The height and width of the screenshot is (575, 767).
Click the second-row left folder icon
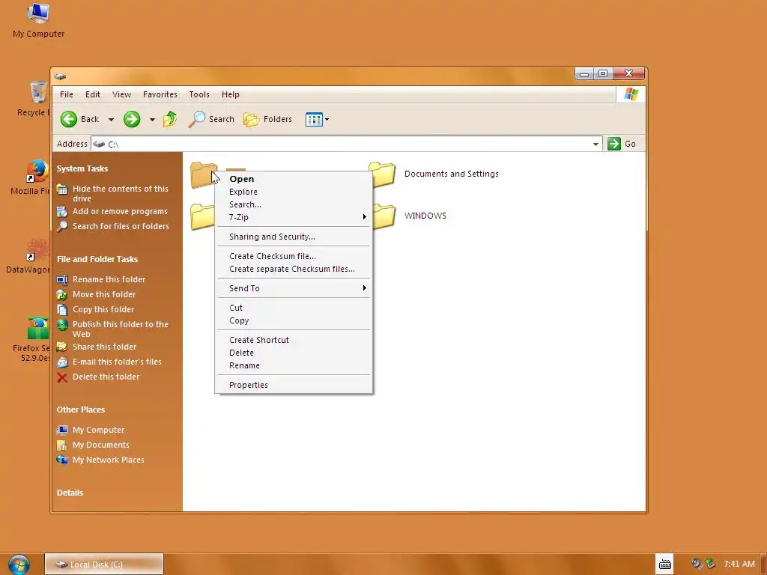pyautogui.click(x=202, y=216)
